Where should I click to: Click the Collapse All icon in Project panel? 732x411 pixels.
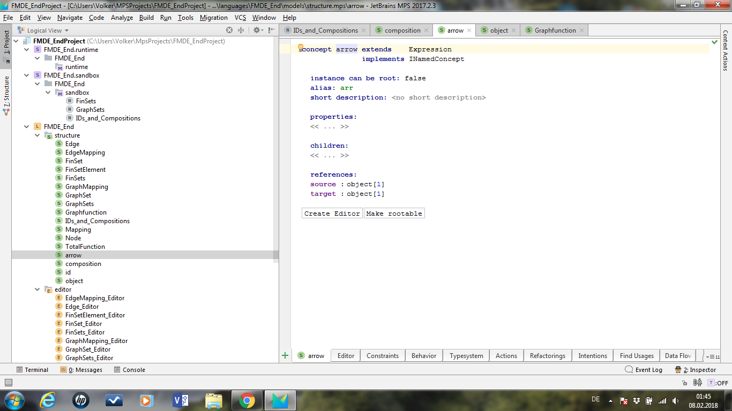[241, 31]
